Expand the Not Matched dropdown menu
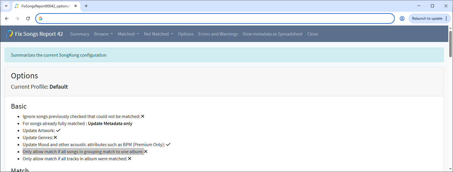The height and width of the screenshot is (172, 453). pyautogui.click(x=159, y=34)
